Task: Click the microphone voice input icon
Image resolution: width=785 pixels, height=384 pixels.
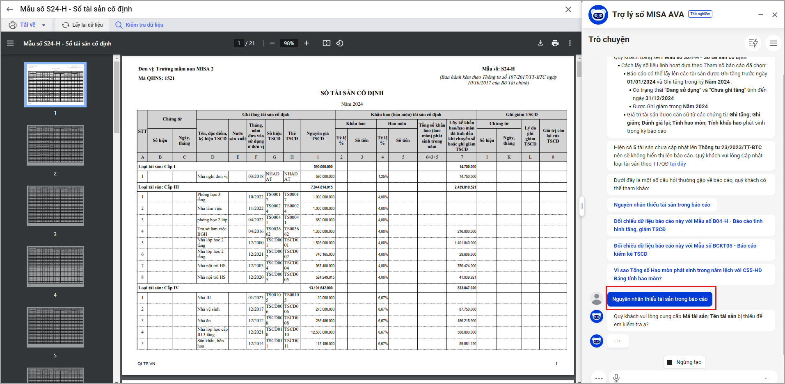Action: pos(616,378)
